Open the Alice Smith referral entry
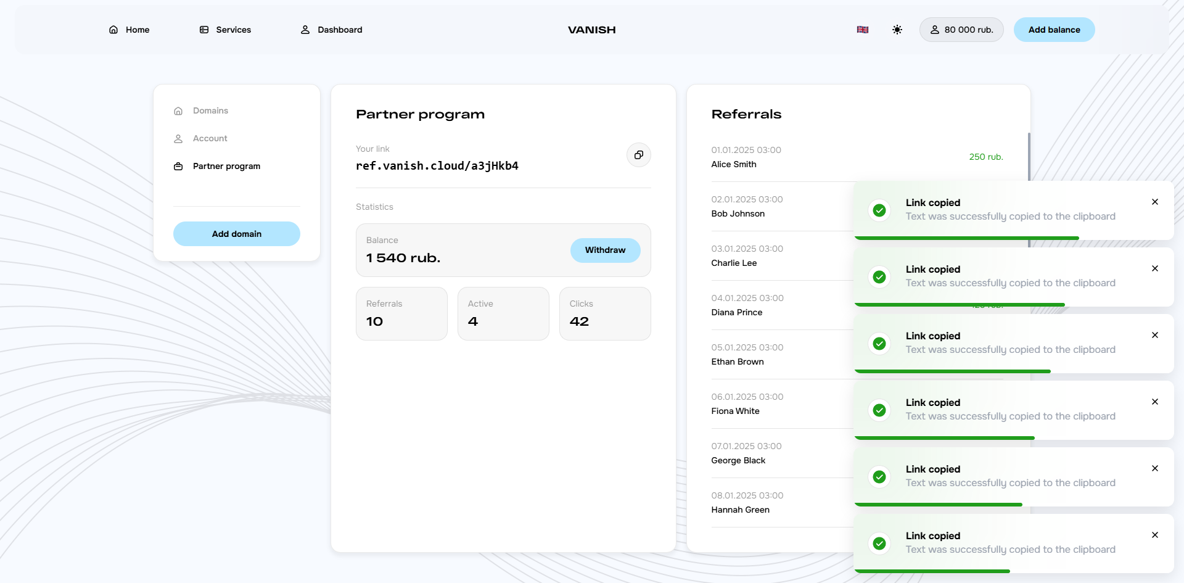This screenshot has width=1184, height=583. [x=733, y=164]
